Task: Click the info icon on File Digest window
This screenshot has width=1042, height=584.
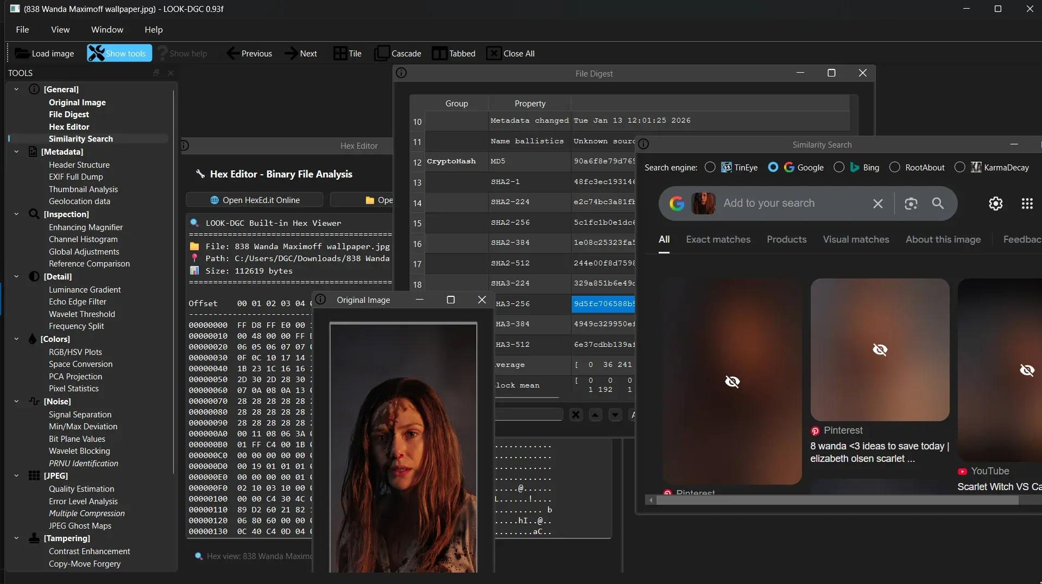Action: [x=401, y=73]
